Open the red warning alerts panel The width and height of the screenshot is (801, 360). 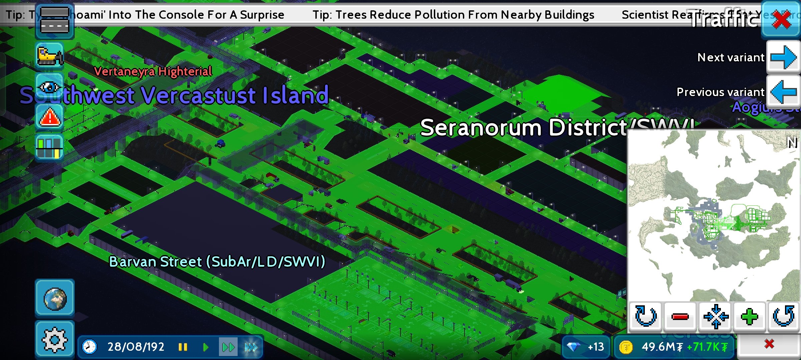click(50, 117)
